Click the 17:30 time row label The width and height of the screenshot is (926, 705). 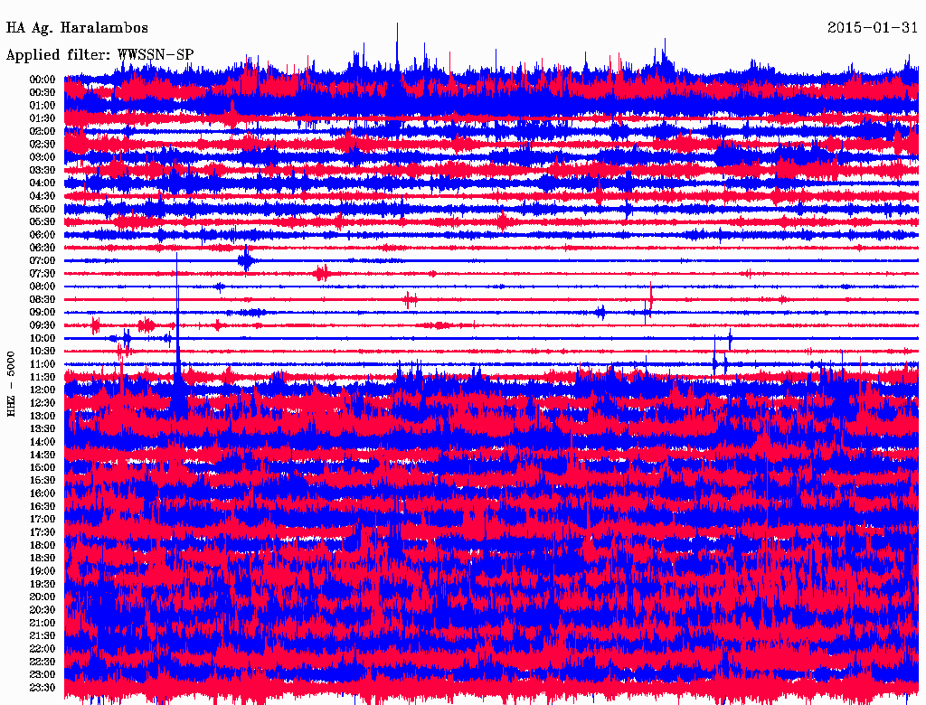[43, 532]
